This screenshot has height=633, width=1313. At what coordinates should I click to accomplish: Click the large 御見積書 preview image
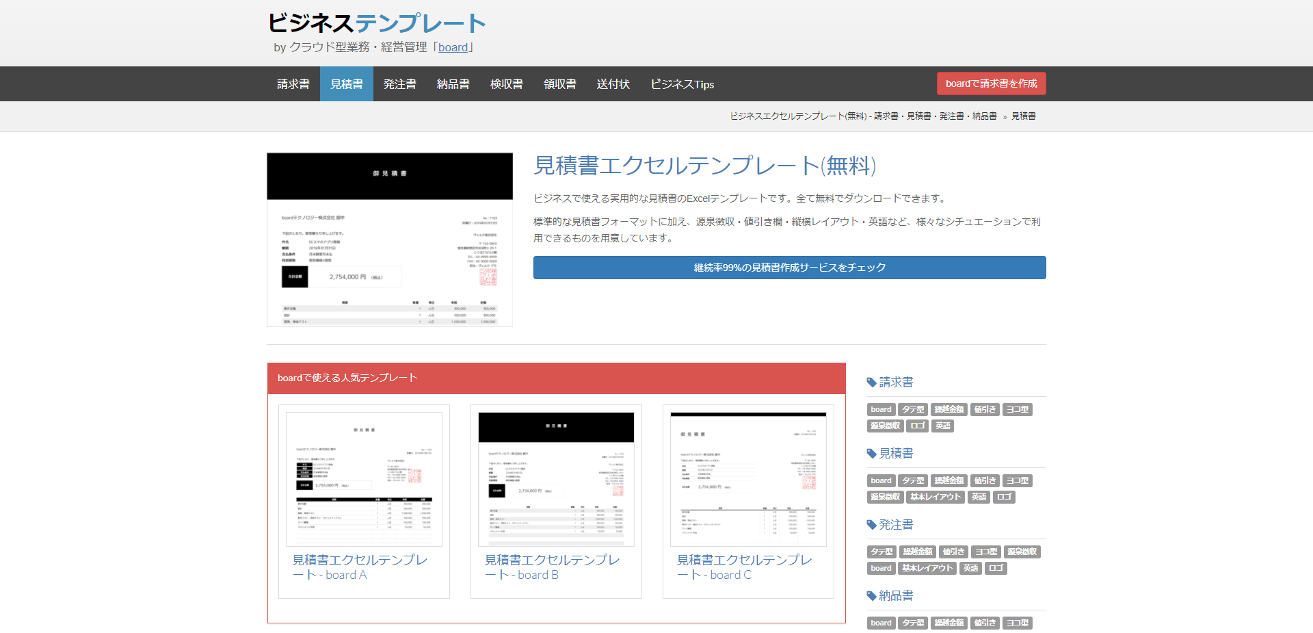[389, 240]
